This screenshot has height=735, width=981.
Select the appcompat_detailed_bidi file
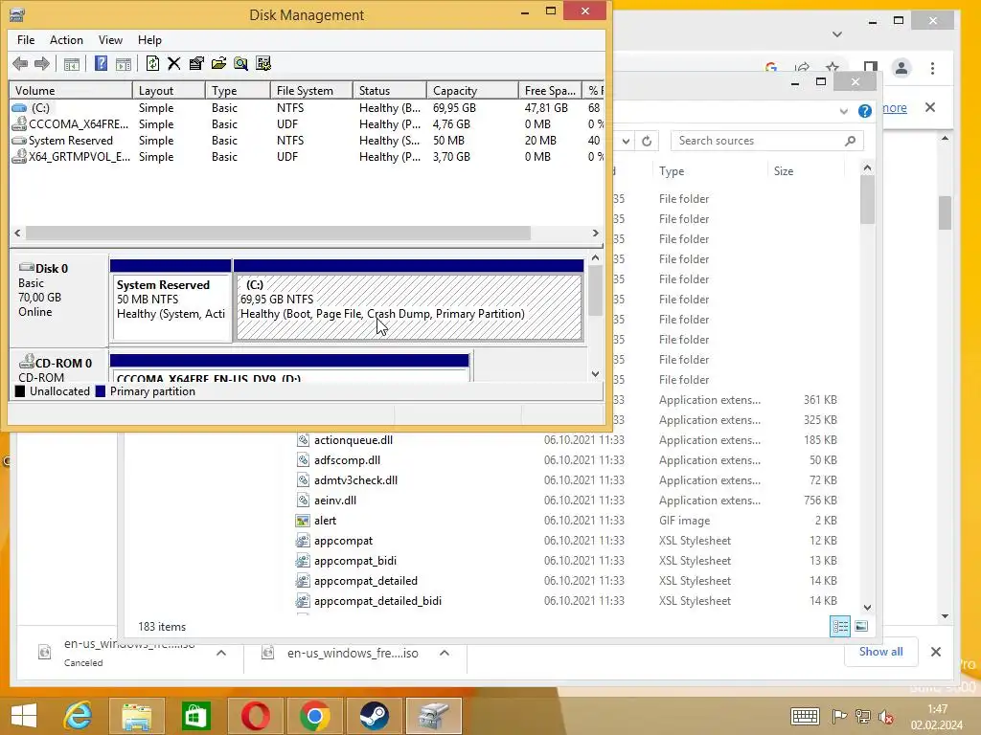coord(377,601)
